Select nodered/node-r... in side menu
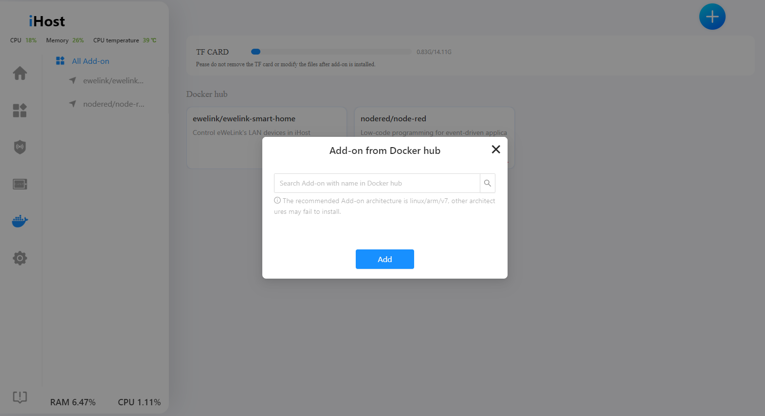The image size is (765, 416). click(x=114, y=104)
